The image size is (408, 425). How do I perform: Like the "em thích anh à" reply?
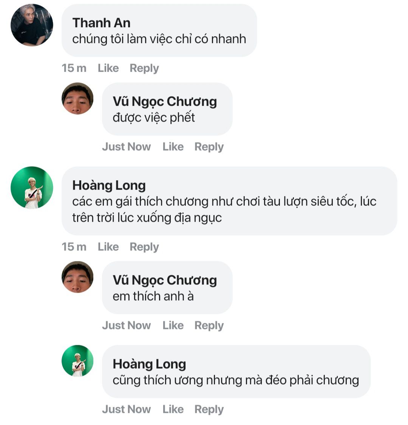tap(173, 325)
